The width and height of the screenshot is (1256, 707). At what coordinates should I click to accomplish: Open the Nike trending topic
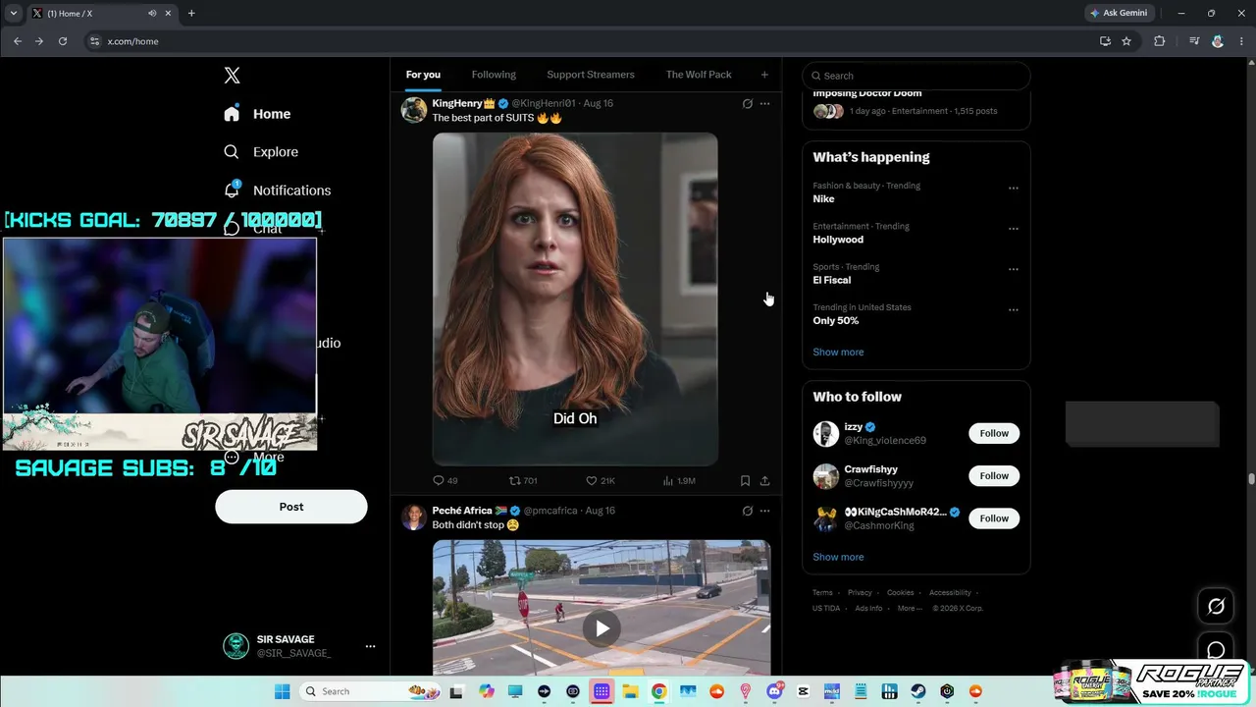823,198
